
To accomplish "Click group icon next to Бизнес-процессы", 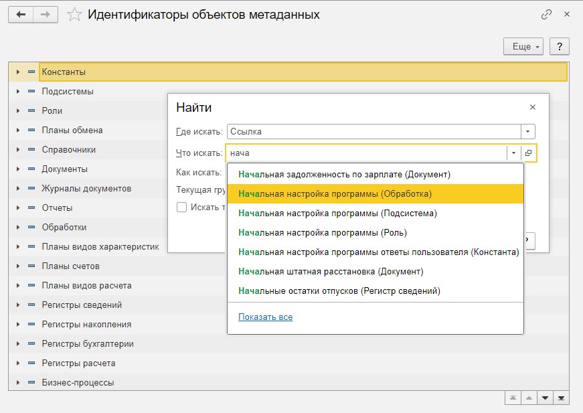I will click(x=31, y=382).
